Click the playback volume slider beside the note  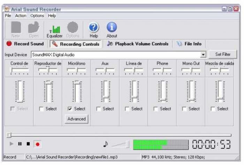[121, 144]
